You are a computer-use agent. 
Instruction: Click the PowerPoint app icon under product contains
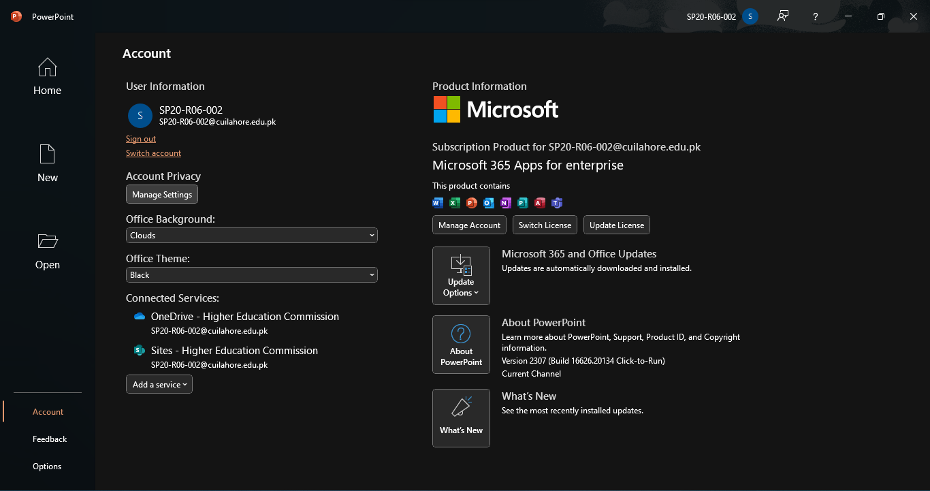[472, 203]
